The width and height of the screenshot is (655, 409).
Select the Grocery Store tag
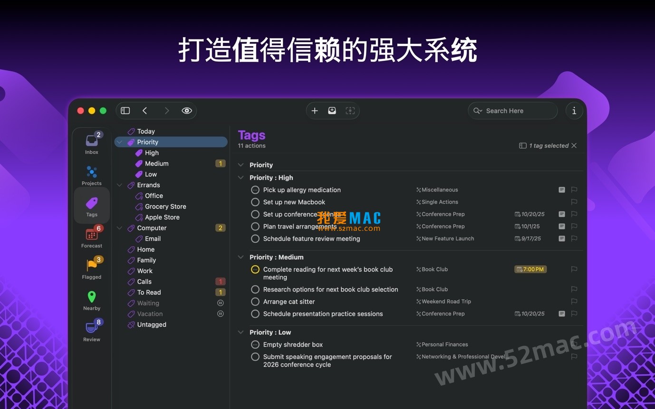(165, 206)
